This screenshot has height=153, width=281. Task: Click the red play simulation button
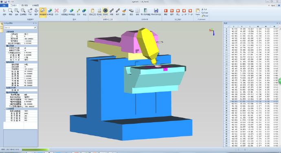pos(166,12)
